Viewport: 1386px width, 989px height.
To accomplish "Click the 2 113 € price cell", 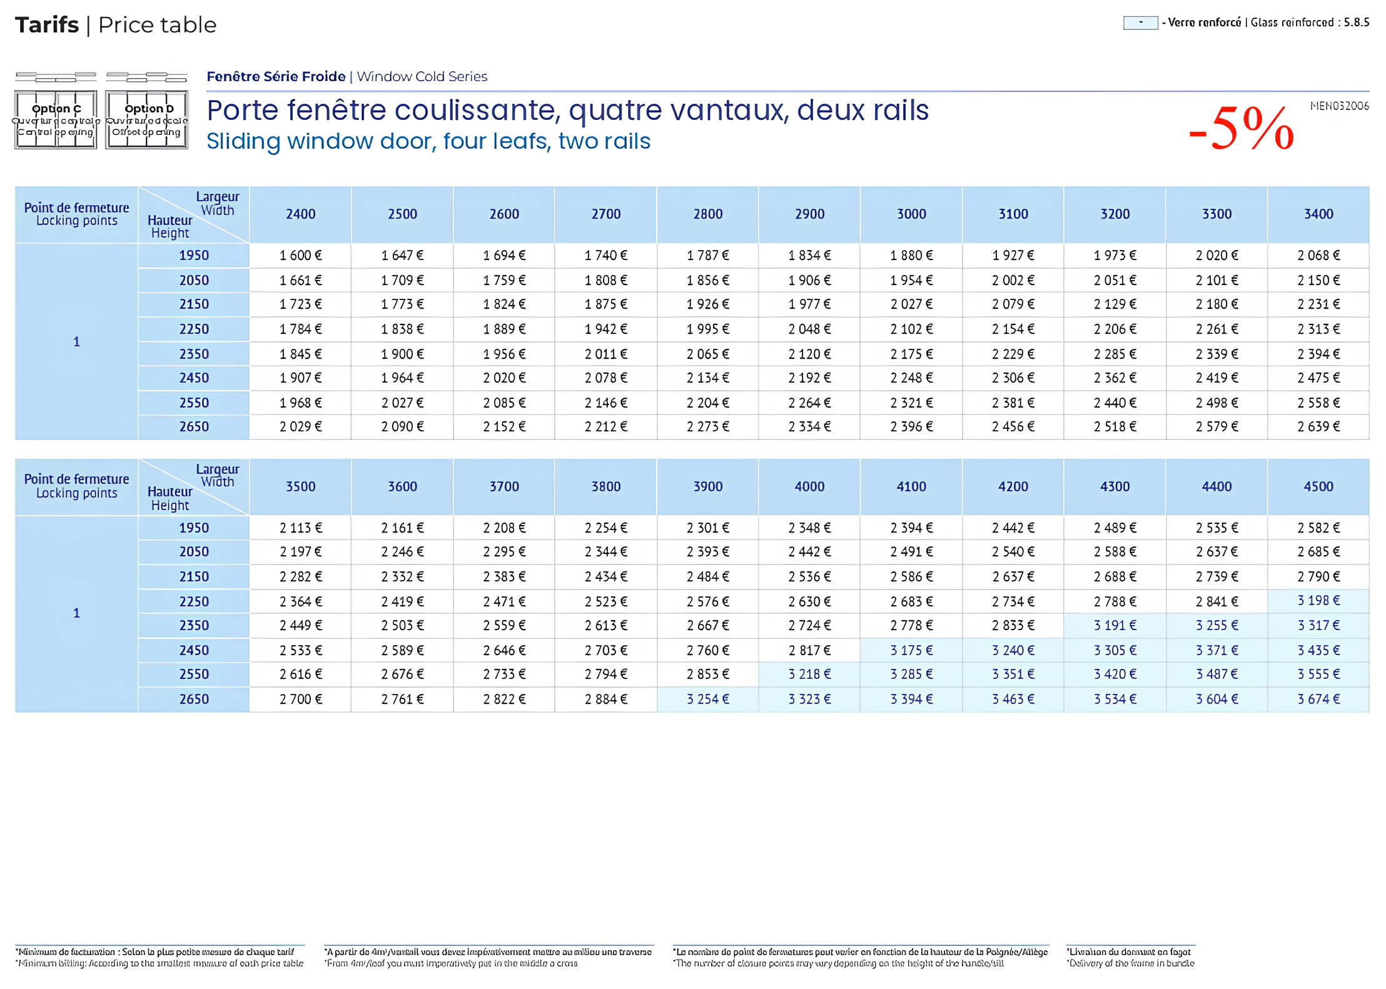I will 300,528.
